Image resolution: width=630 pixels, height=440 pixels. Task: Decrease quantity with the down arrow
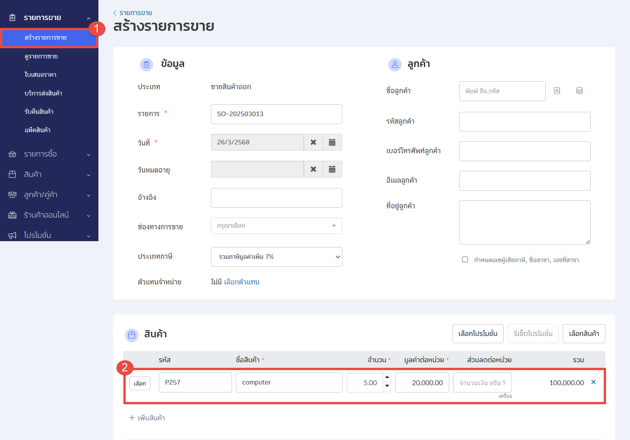click(x=387, y=386)
